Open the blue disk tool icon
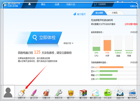This screenshot has height=101, width=140. pos(120,93)
